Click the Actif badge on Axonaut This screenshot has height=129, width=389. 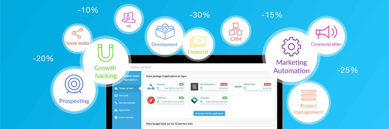click(182, 84)
